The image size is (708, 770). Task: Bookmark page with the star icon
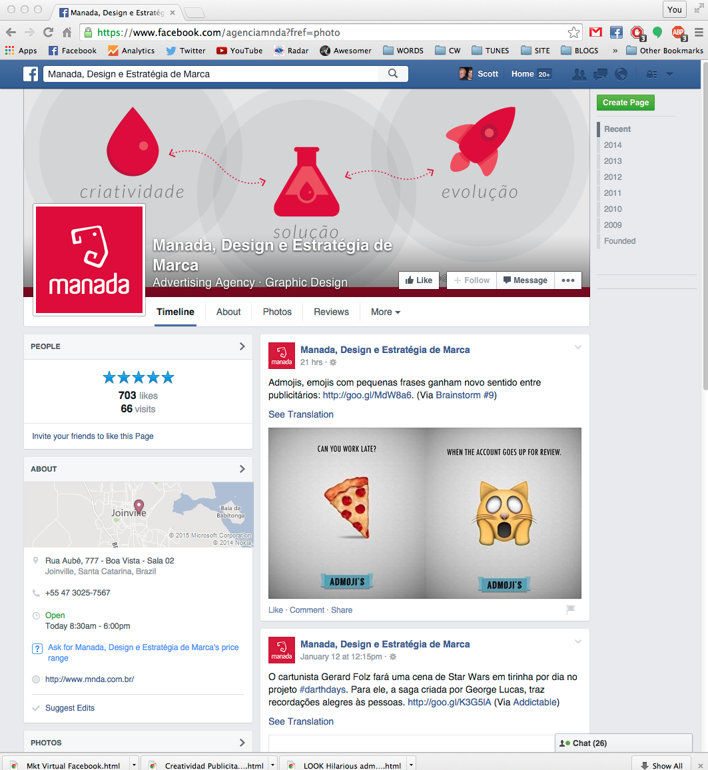[x=573, y=33]
